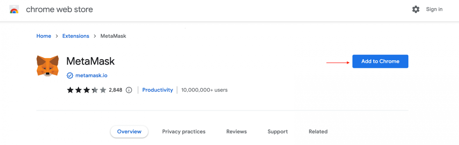This screenshot has height=145, width=459.
Task: Switch to the Privacy practices tab
Action: pos(184,132)
